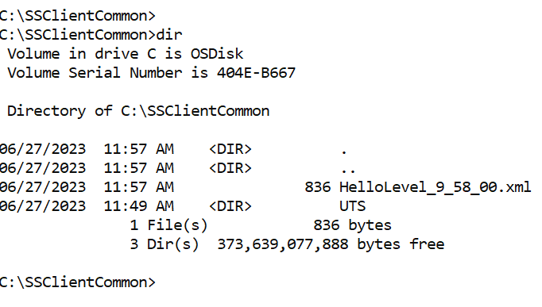This screenshot has width=542, height=307.
Task: Click the 3 Dir(s) summary text
Action: pos(165,244)
